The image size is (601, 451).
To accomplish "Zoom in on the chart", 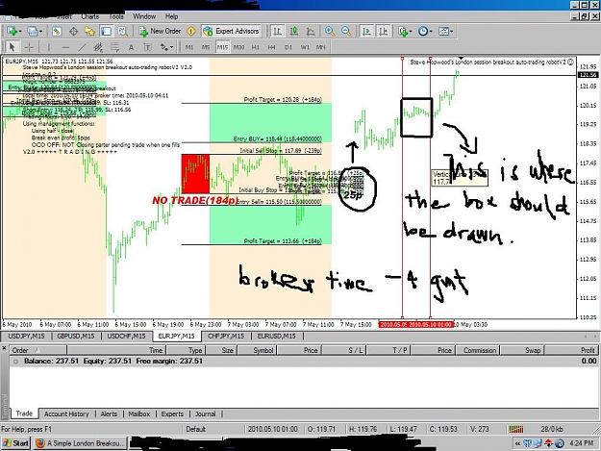I will coord(330,32).
